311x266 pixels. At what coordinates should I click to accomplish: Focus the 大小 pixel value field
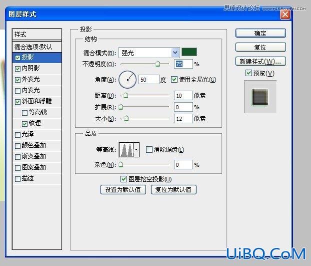tap(183, 119)
